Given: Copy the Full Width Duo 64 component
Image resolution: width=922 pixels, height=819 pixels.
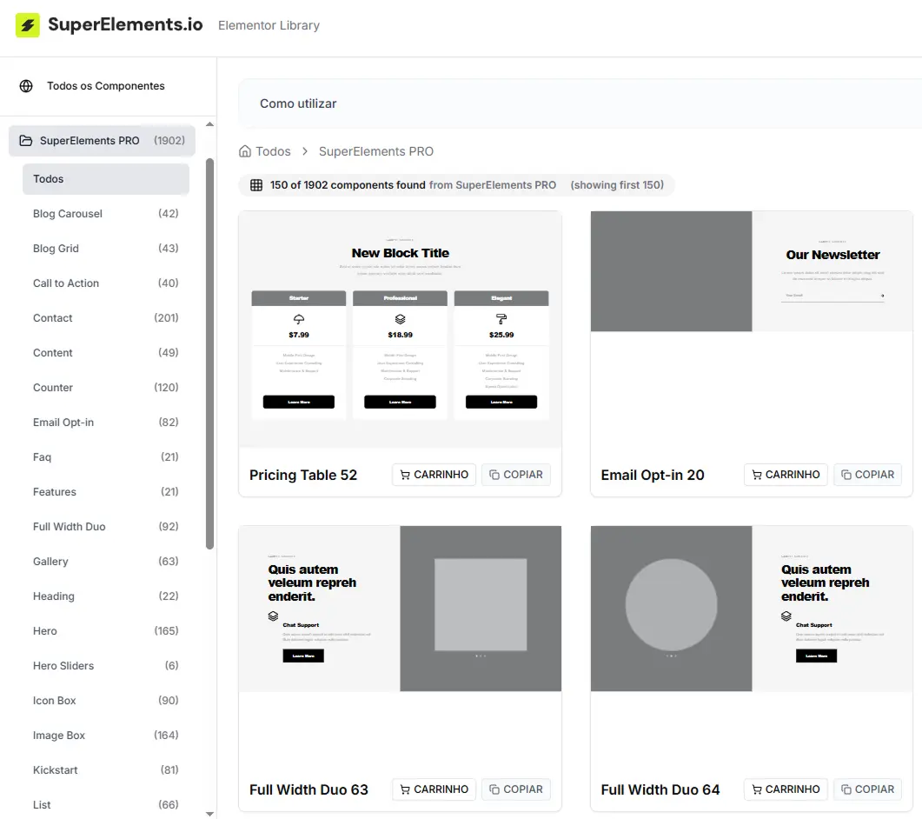Looking at the screenshot, I should tap(866, 789).
